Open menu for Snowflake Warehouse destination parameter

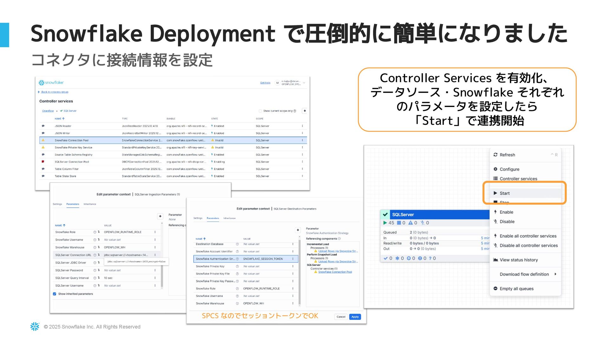pos(292,303)
